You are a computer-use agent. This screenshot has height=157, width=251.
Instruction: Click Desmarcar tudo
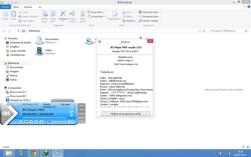click(148, 16)
